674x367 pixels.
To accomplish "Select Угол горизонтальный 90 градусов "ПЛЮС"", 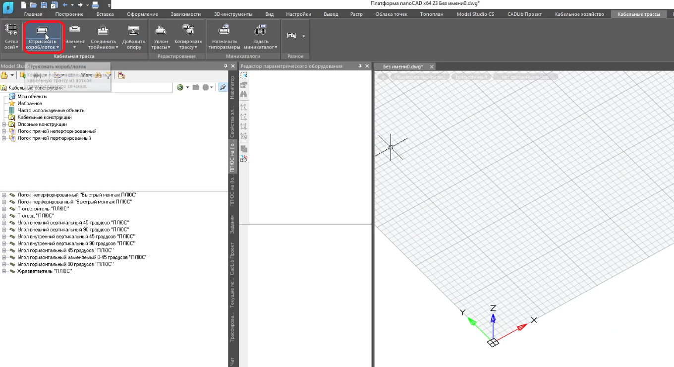I will click(x=65, y=264).
